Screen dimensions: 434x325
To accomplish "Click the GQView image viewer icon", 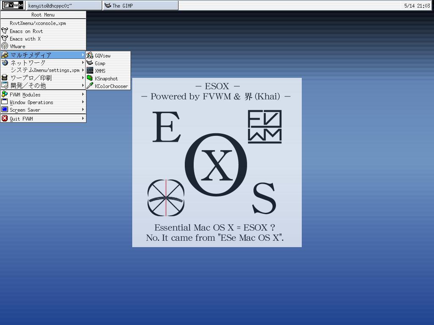I will point(90,55).
